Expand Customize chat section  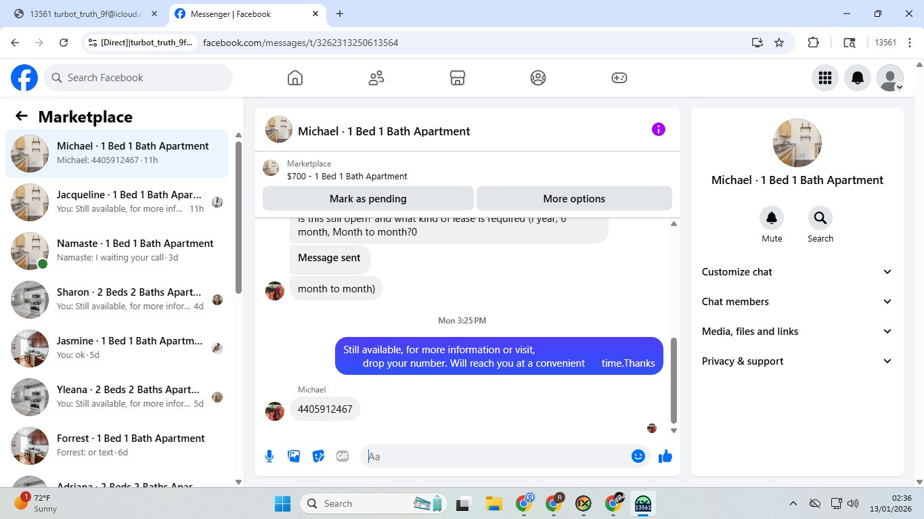pos(797,272)
